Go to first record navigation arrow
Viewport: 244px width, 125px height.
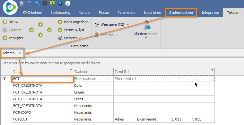click(31, 30)
